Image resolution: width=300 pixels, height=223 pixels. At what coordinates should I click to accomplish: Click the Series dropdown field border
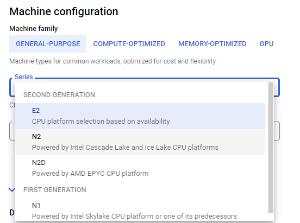coord(277,87)
